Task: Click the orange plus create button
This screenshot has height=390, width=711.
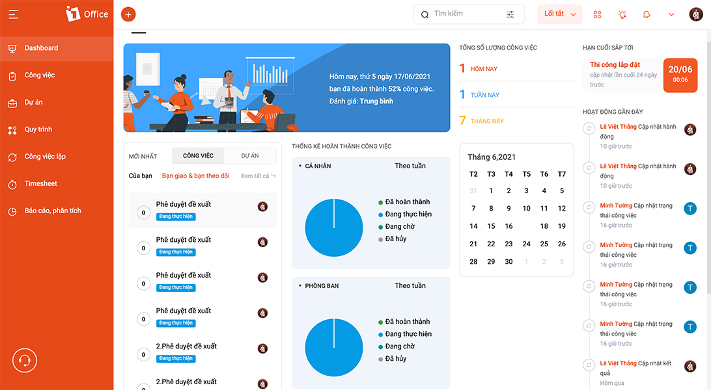Action: pyautogui.click(x=128, y=14)
